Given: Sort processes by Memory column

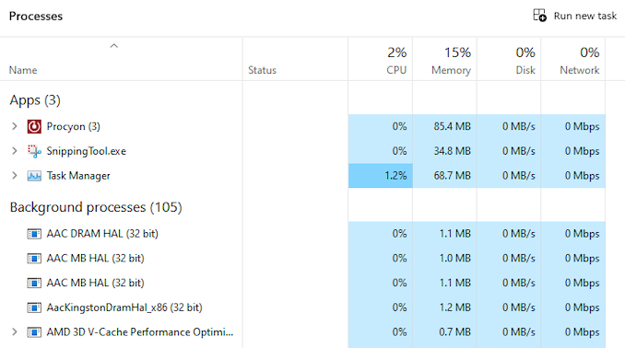Looking at the screenshot, I should 445,59.
